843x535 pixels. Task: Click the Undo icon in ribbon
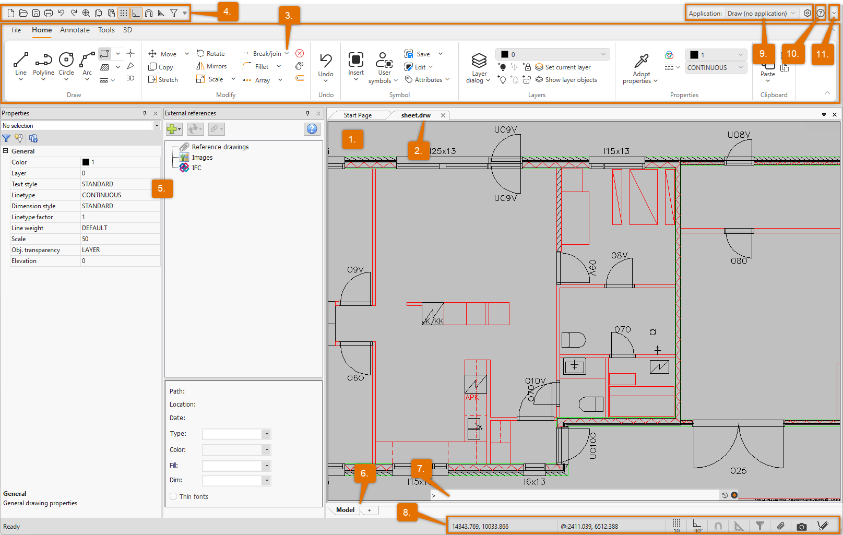tap(326, 62)
